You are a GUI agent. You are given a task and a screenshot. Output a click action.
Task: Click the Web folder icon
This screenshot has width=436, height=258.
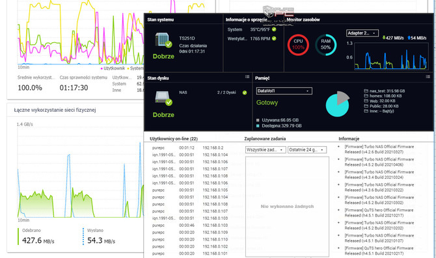366,101
